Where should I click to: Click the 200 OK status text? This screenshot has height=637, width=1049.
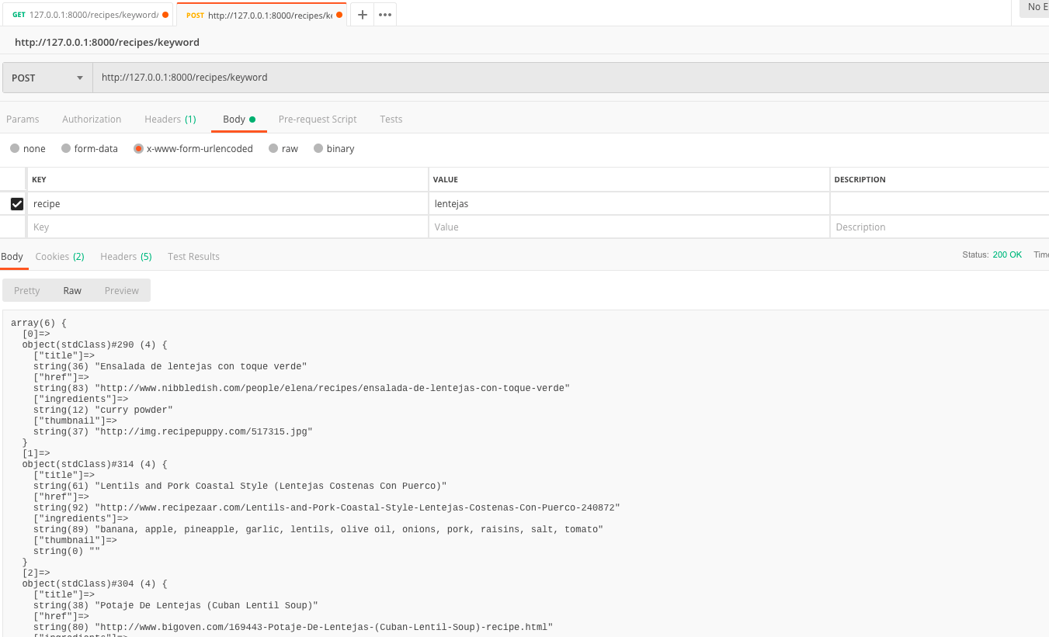click(1007, 254)
